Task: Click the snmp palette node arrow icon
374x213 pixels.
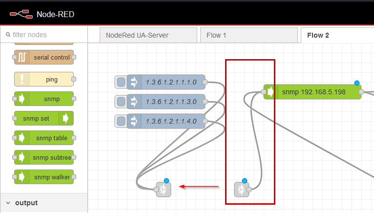Action: click(22, 99)
